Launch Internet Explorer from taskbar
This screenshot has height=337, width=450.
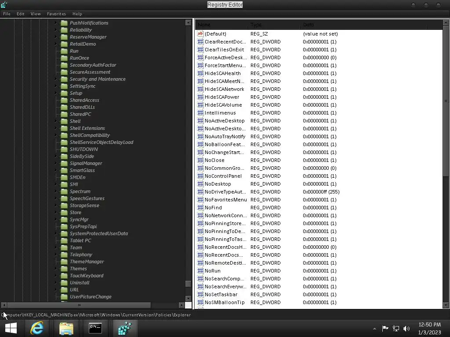click(37, 328)
